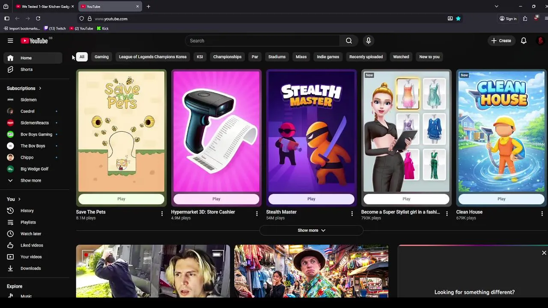The height and width of the screenshot is (308, 548).
Task: Open options menu for Stealth Master
Action: [352, 213]
